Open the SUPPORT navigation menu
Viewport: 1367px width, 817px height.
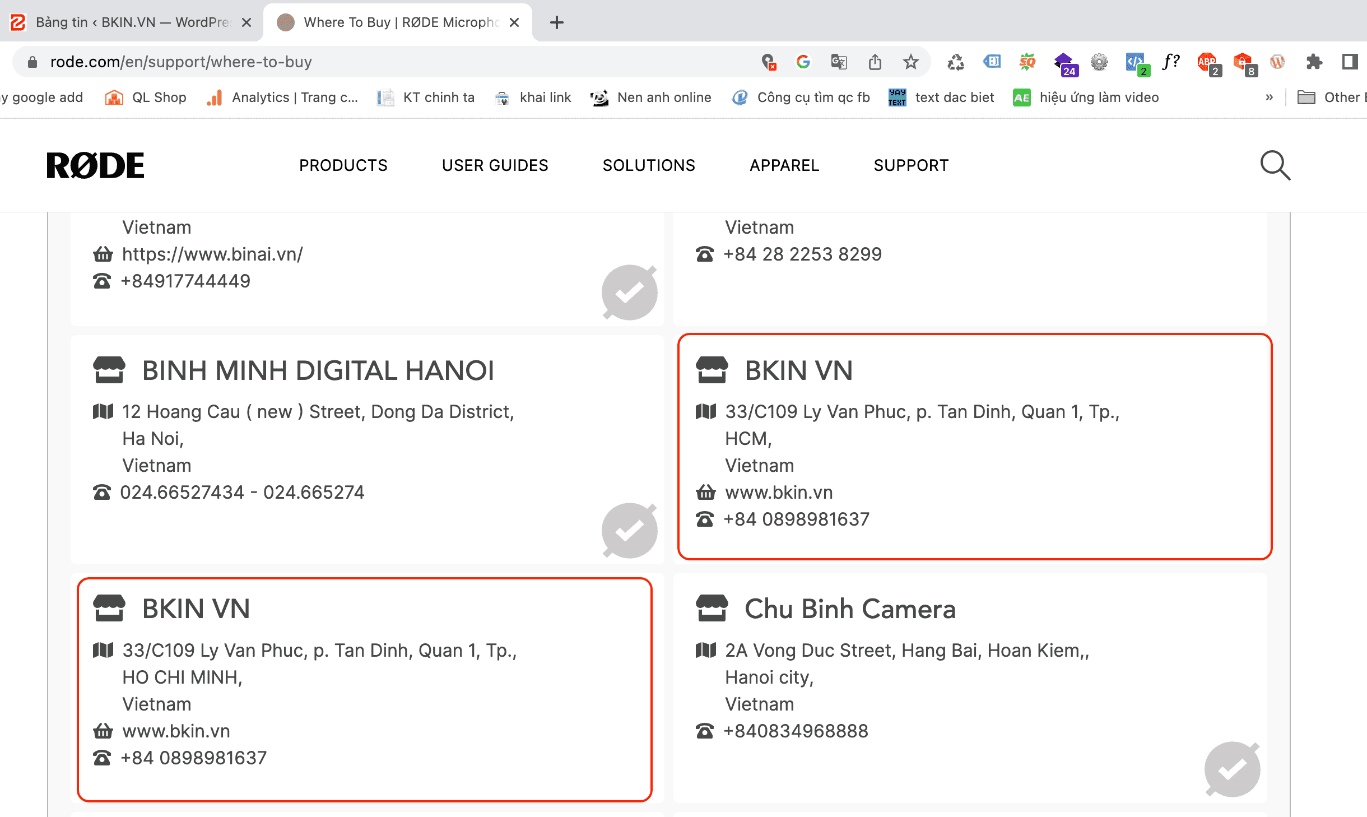911,165
